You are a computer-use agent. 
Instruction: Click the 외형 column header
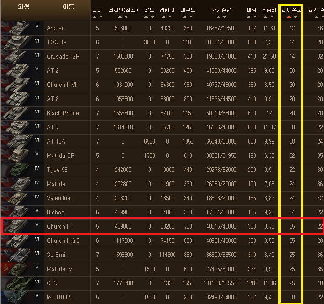point(23,6)
